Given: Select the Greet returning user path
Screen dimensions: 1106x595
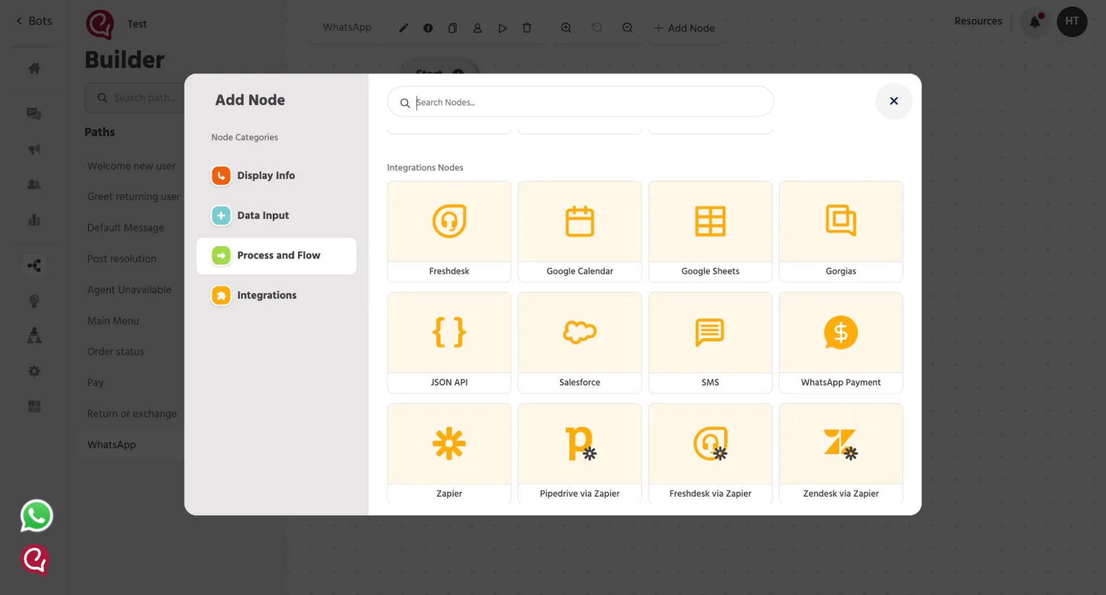Looking at the screenshot, I should click(133, 197).
